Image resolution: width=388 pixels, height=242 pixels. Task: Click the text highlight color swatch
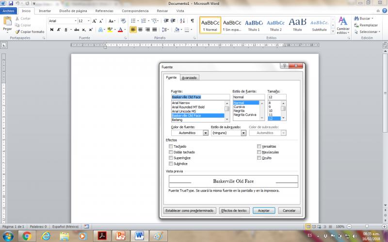[110, 30]
